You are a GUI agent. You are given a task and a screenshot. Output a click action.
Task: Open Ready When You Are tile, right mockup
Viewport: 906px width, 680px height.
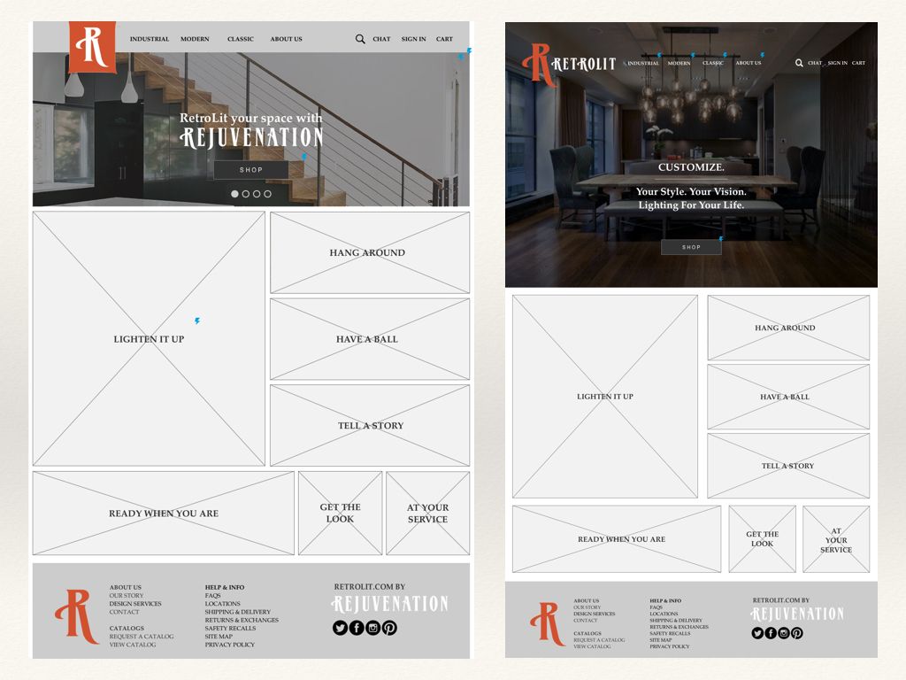click(x=617, y=539)
